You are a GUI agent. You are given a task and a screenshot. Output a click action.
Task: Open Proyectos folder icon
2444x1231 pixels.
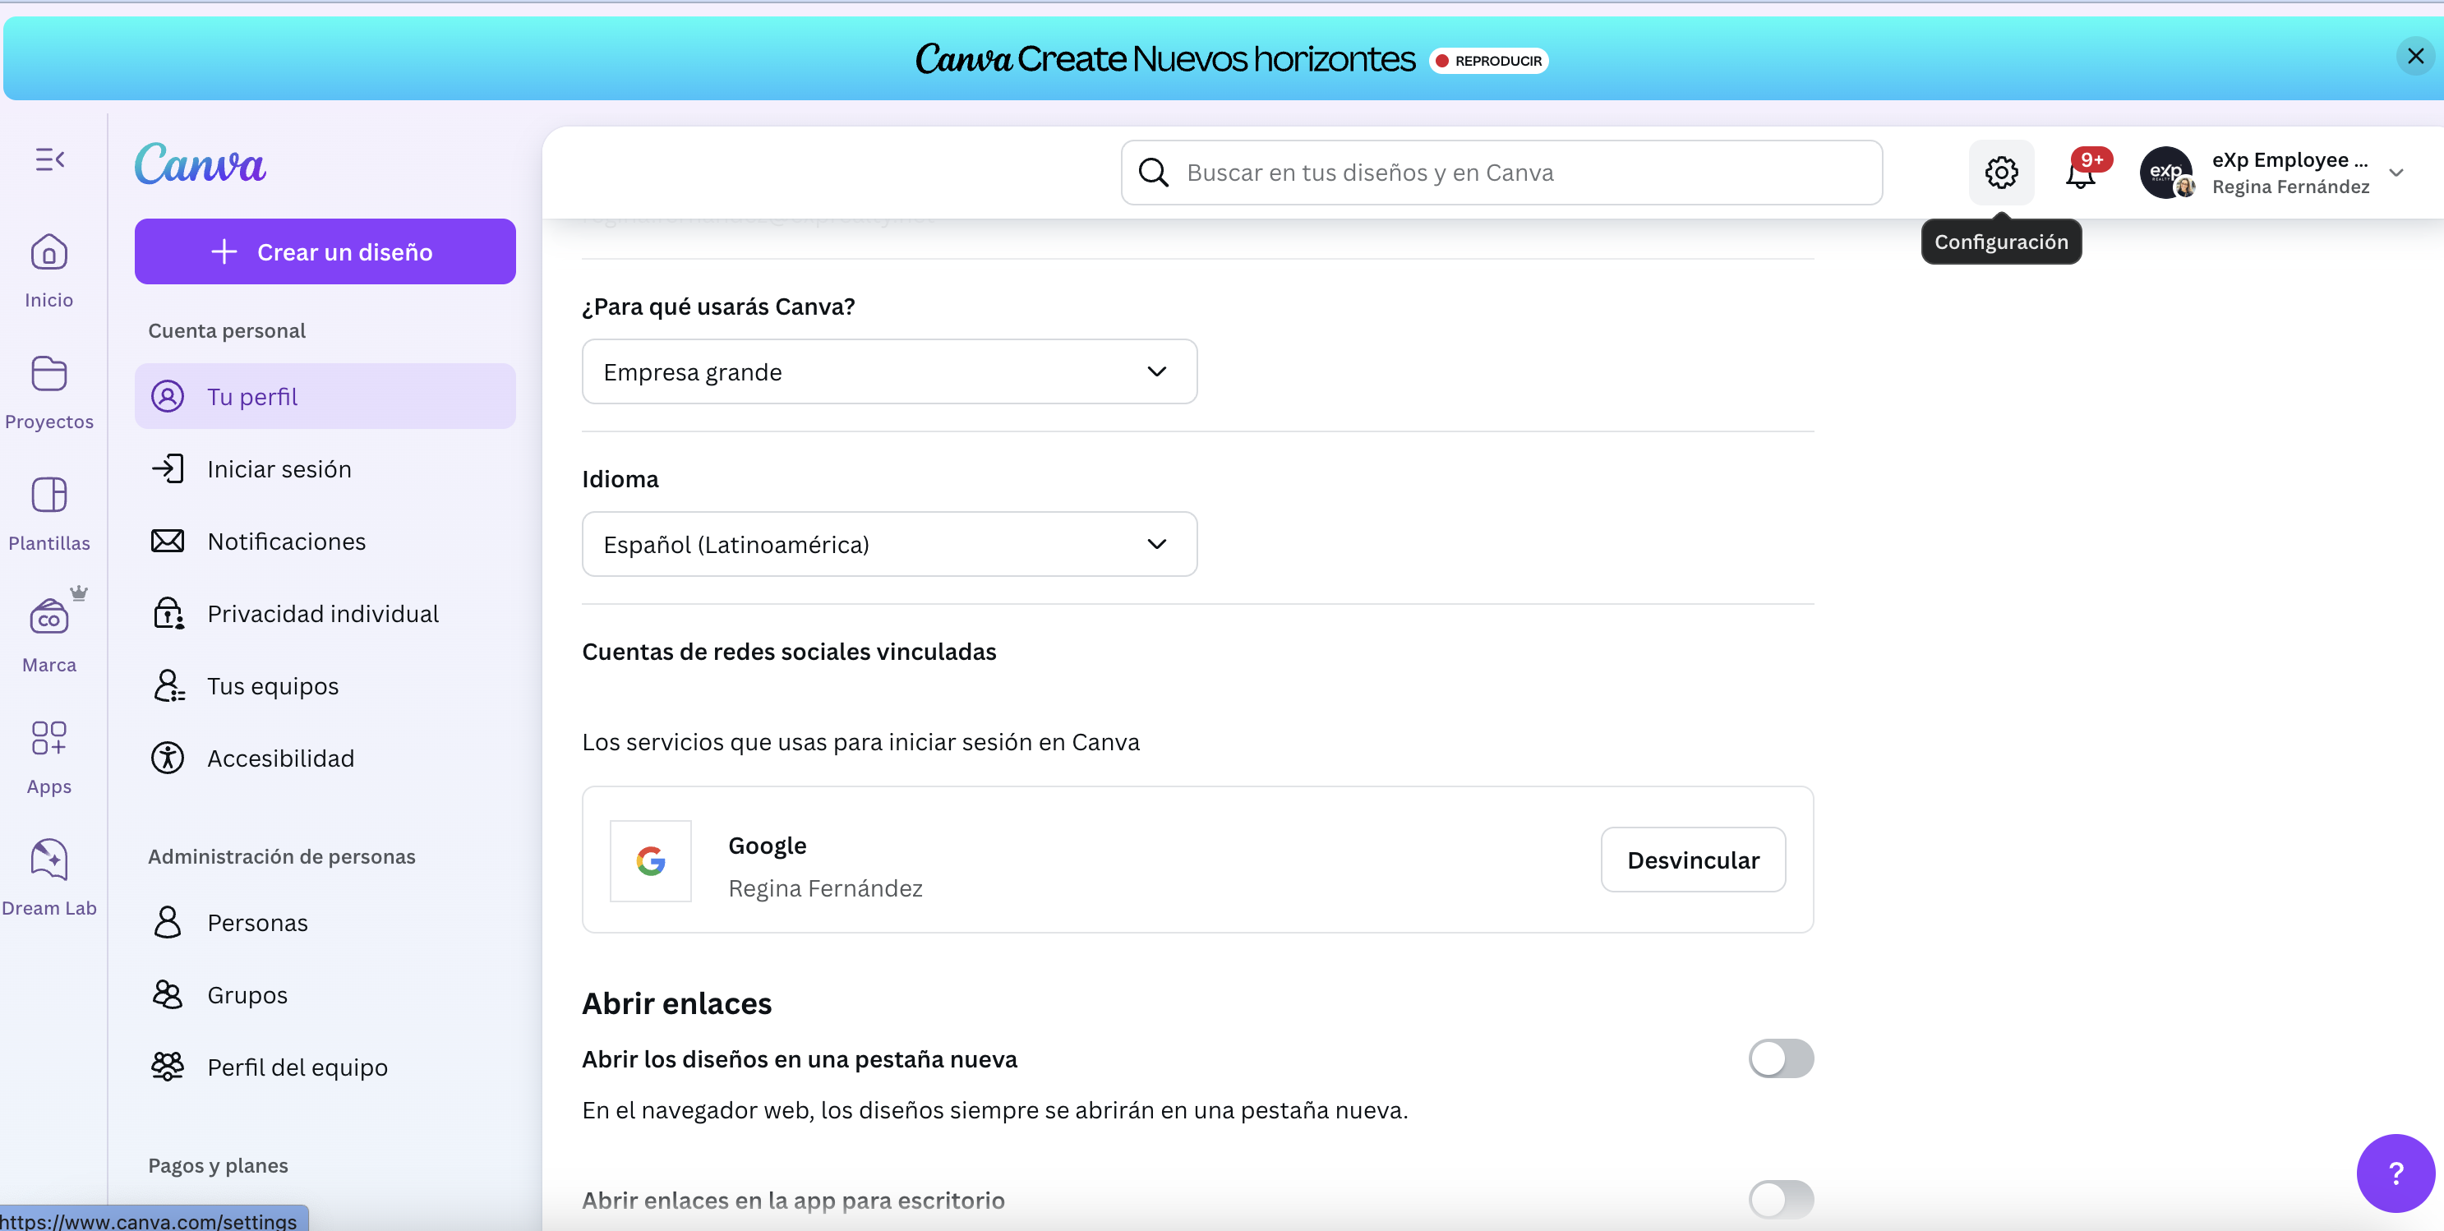49,375
